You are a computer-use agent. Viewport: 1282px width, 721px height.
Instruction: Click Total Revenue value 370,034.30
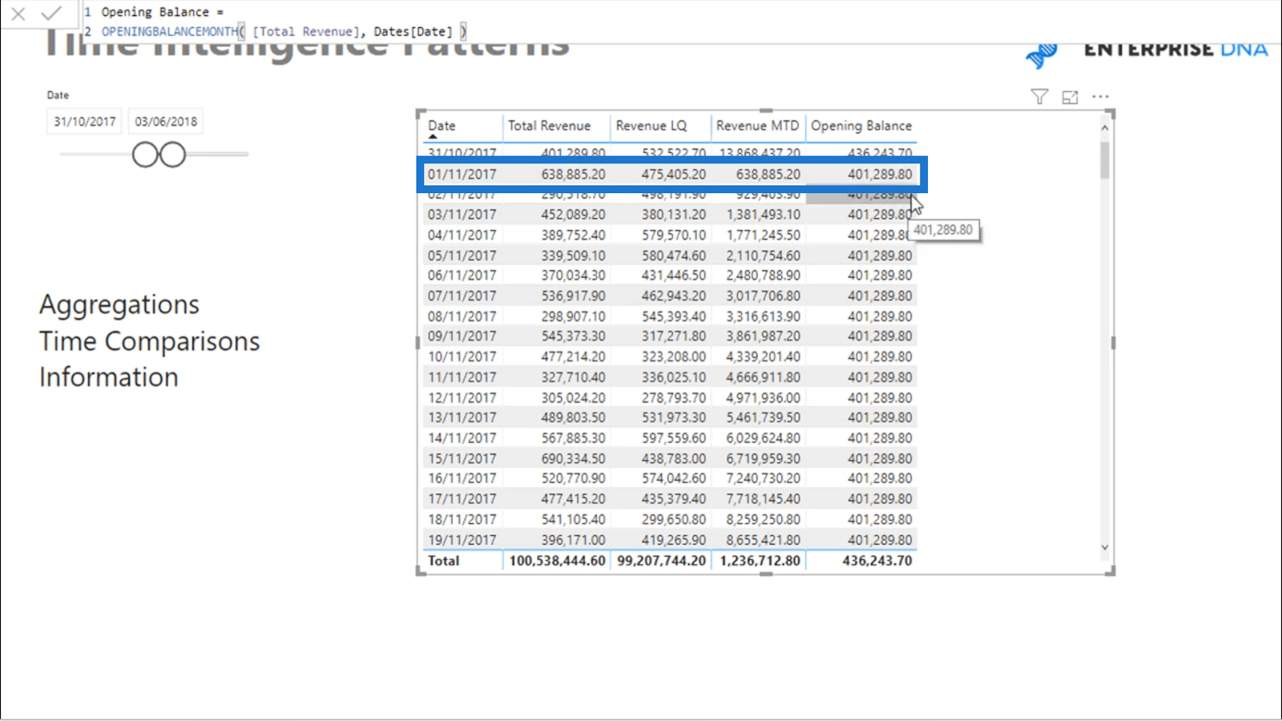click(573, 276)
